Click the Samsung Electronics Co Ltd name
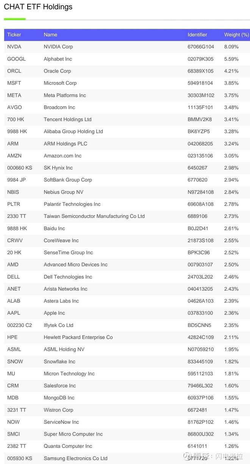 75,458
